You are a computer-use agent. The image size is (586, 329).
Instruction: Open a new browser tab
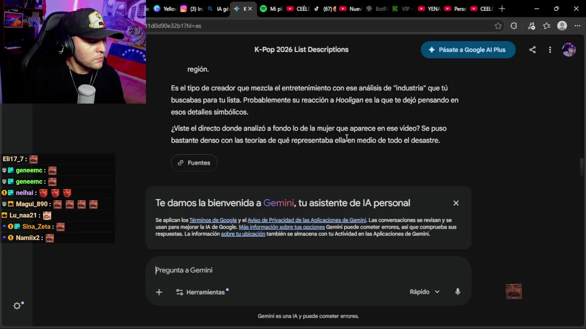(x=502, y=9)
